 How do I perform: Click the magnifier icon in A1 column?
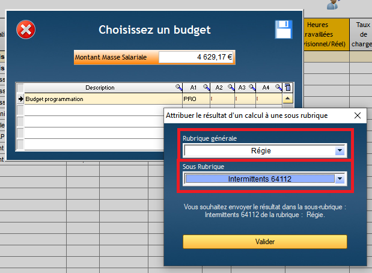(206, 88)
